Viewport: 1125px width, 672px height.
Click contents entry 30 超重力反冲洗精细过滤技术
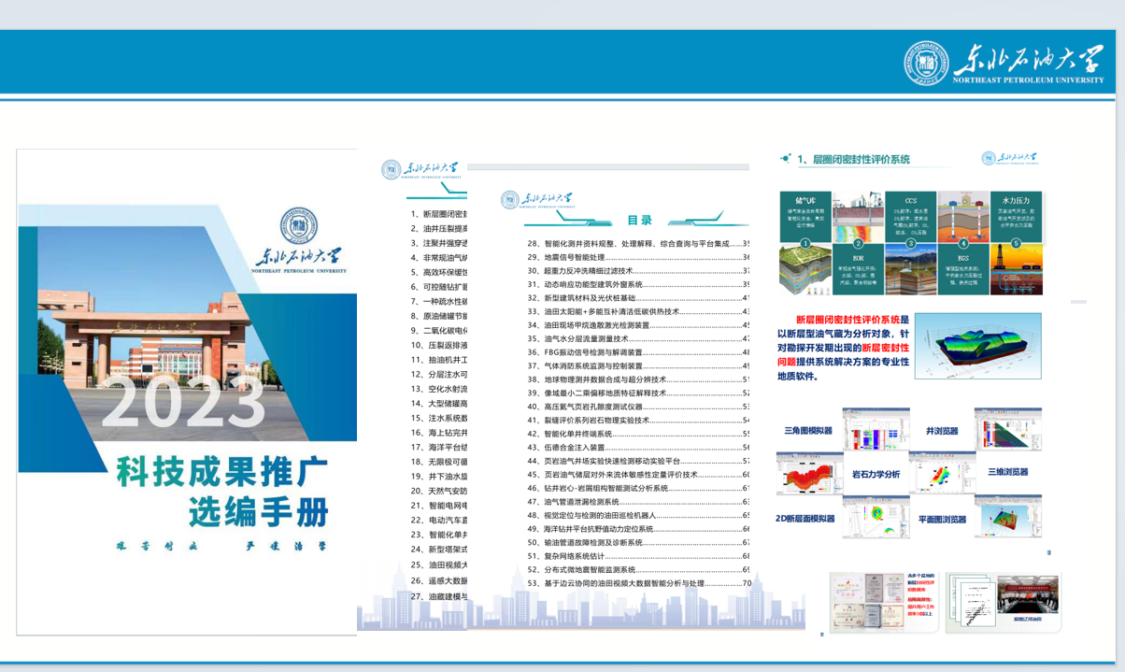click(639, 270)
